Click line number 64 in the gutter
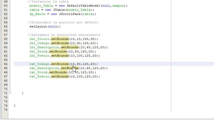This screenshot has width=214, height=120. (6, 64)
